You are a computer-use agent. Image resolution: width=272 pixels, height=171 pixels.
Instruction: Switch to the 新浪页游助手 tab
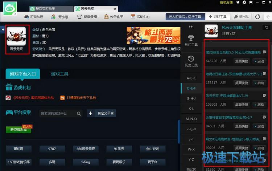tap(51, 9)
